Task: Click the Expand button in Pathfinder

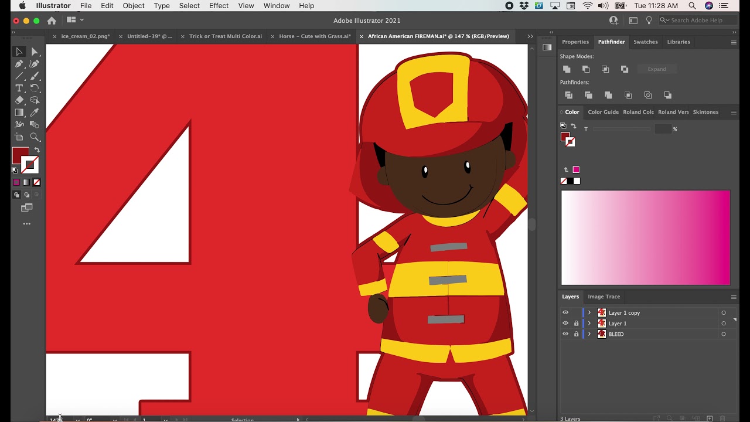Action: point(657,69)
